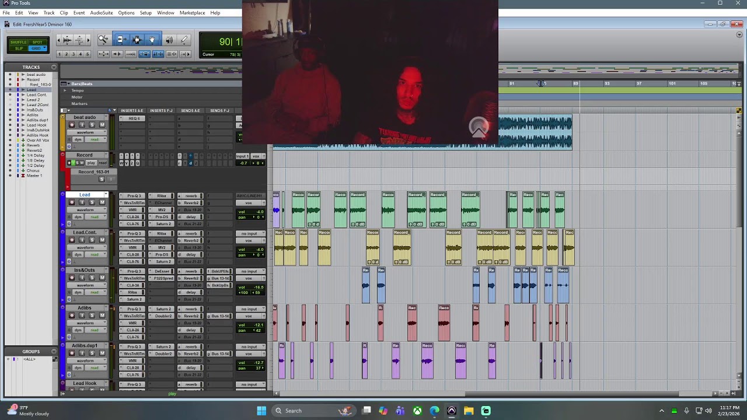Open File Explorer from the taskbar

tap(468, 411)
